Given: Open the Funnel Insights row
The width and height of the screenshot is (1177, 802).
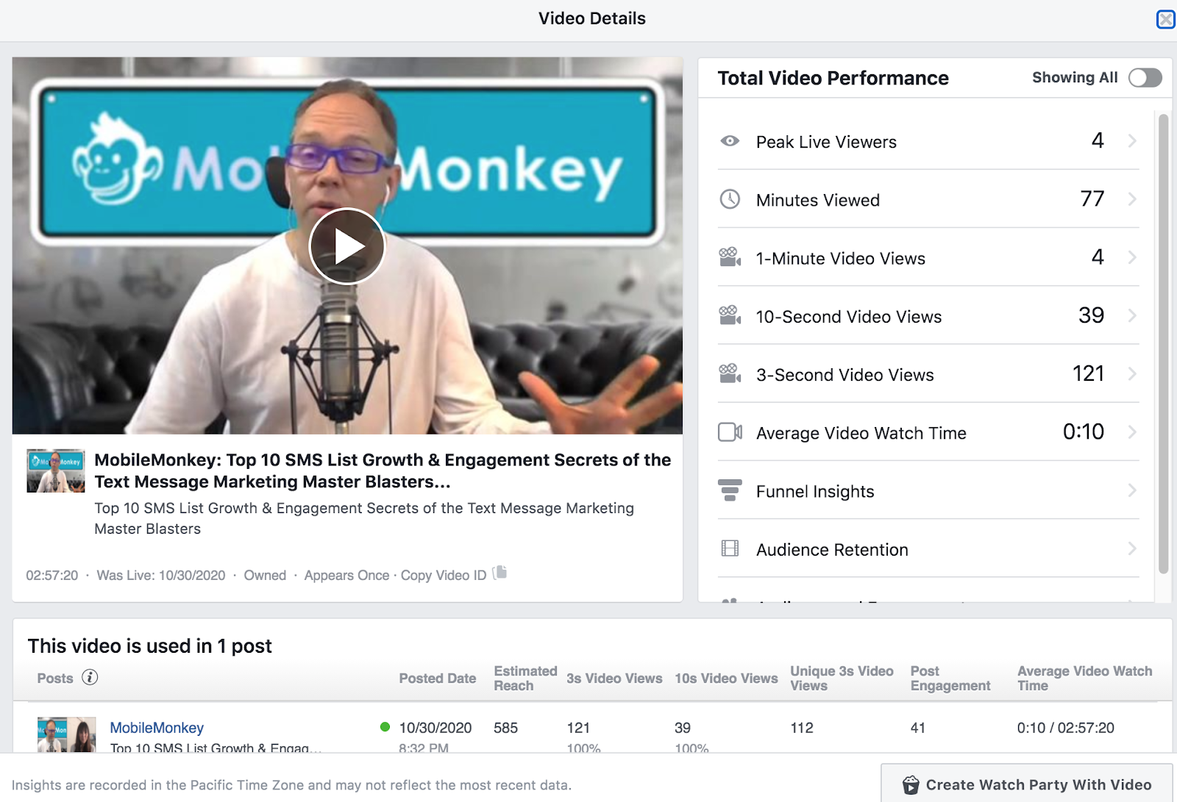Looking at the screenshot, I should click(928, 490).
